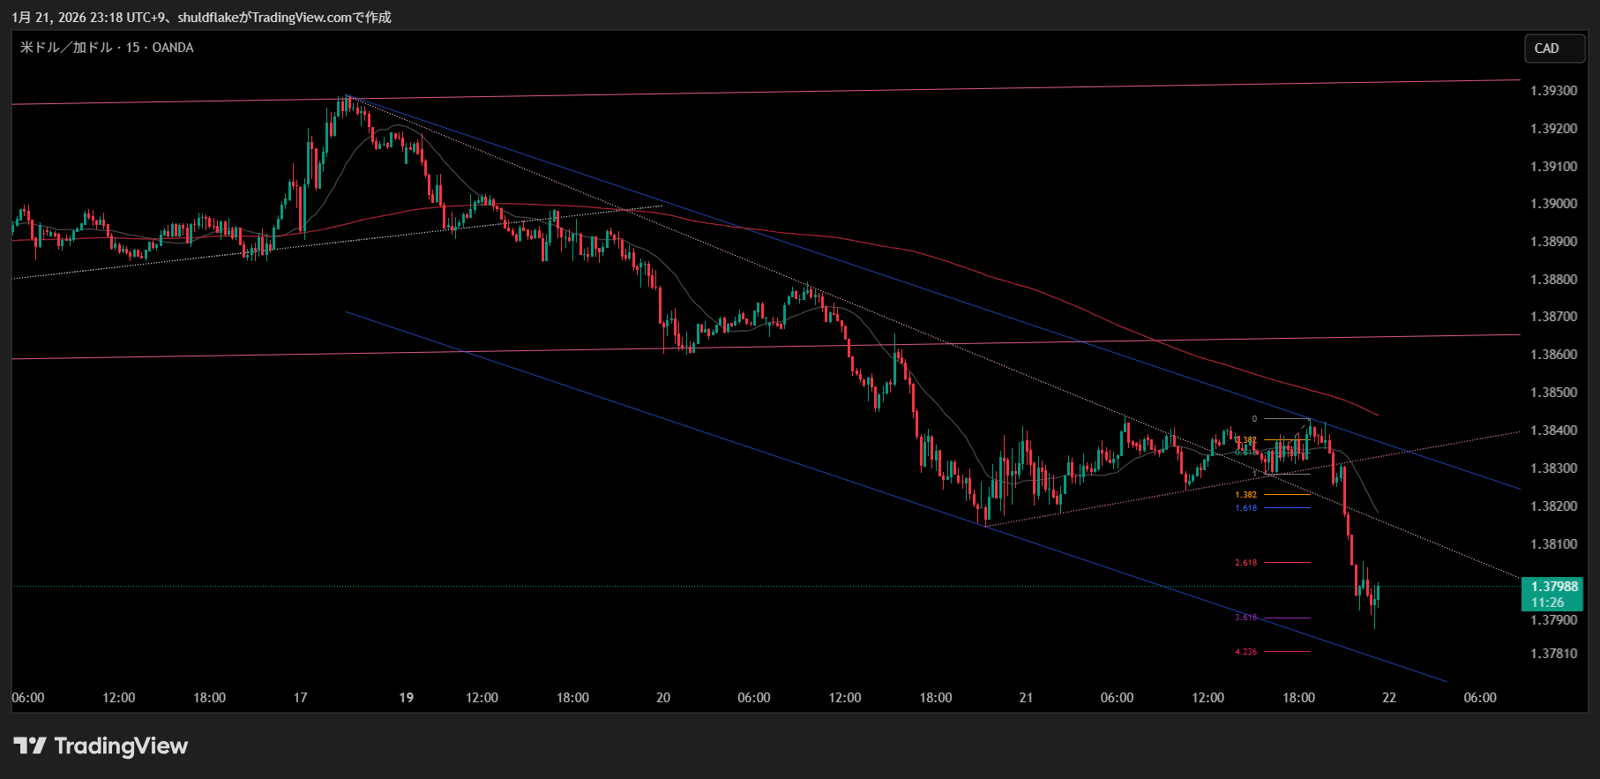
Task: Click the 0 Fibonacci level label
Action: pos(1254,419)
